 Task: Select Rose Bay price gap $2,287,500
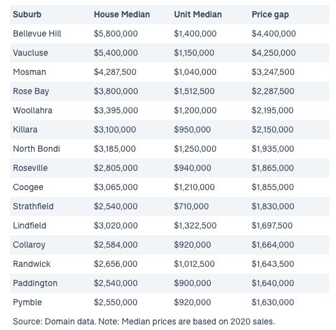(x=273, y=92)
